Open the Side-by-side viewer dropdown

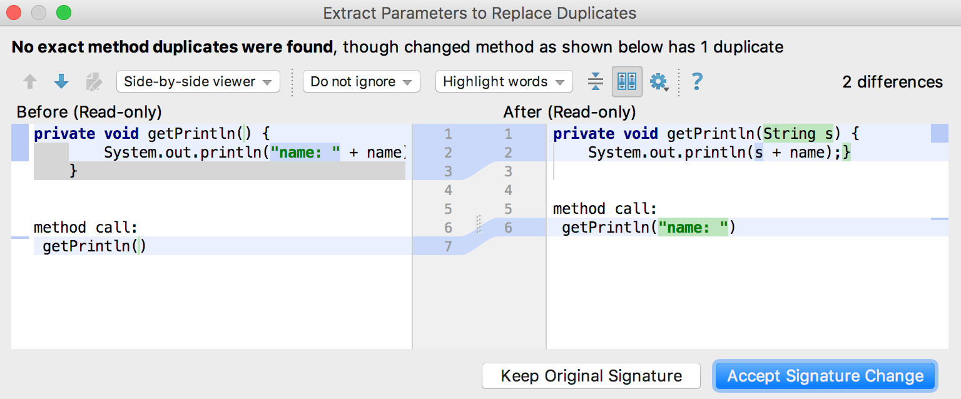click(x=198, y=82)
